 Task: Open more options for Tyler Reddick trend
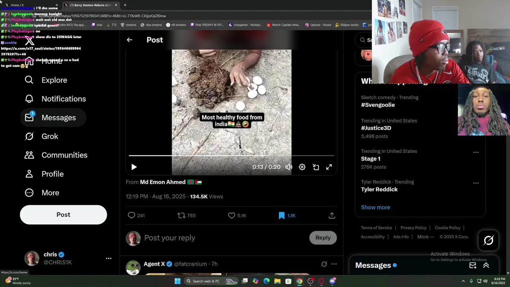[x=476, y=183]
